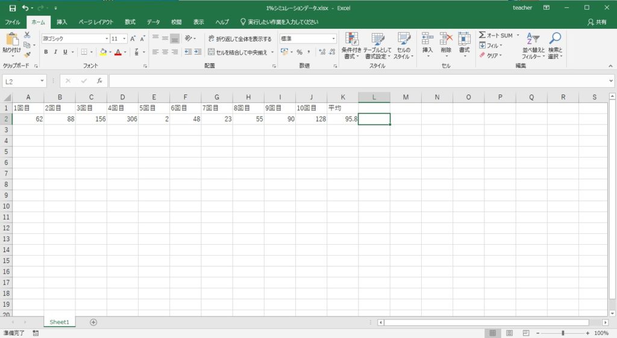Viewport: 617px width, 338px height.
Task: Toggle wrap text option
Action: point(240,38)
